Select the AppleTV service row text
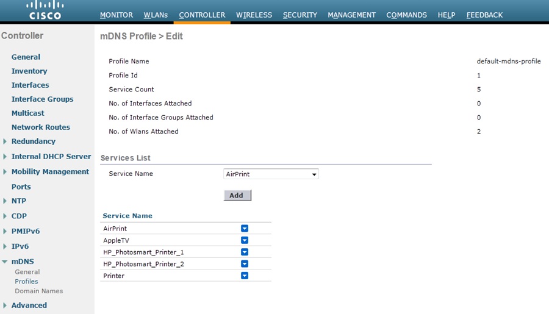The image size is (549, 314). (x=117, y=240)
